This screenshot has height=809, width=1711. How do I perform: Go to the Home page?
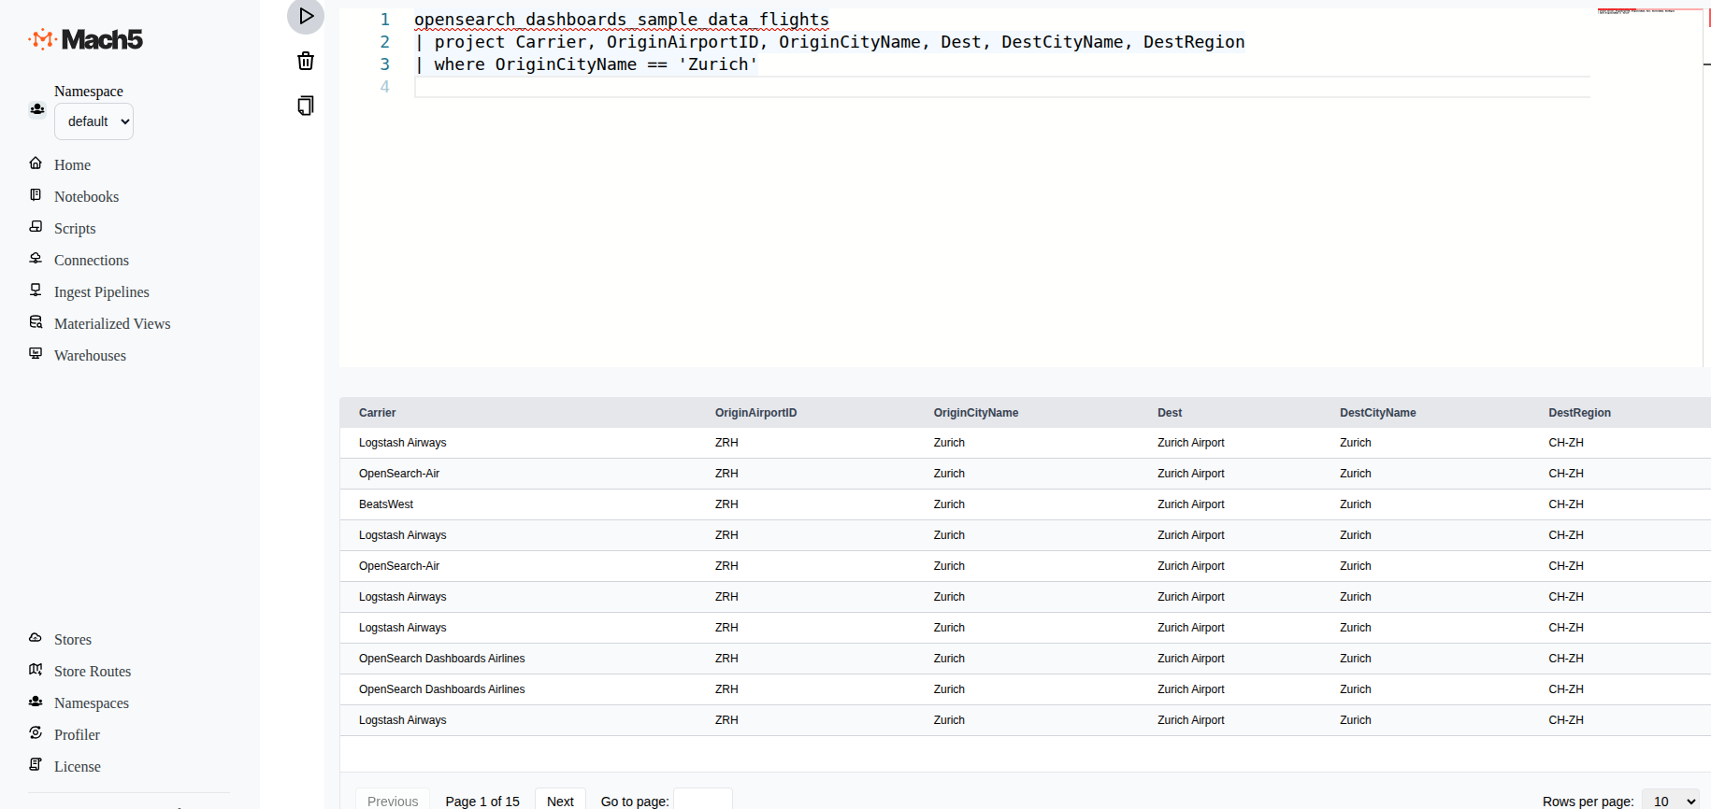(x=72, y=165)
